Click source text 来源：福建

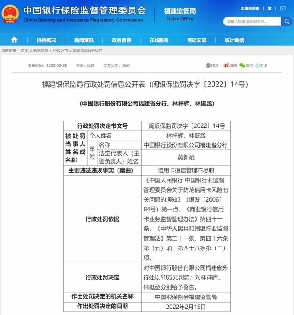click(x=85, y=65)
